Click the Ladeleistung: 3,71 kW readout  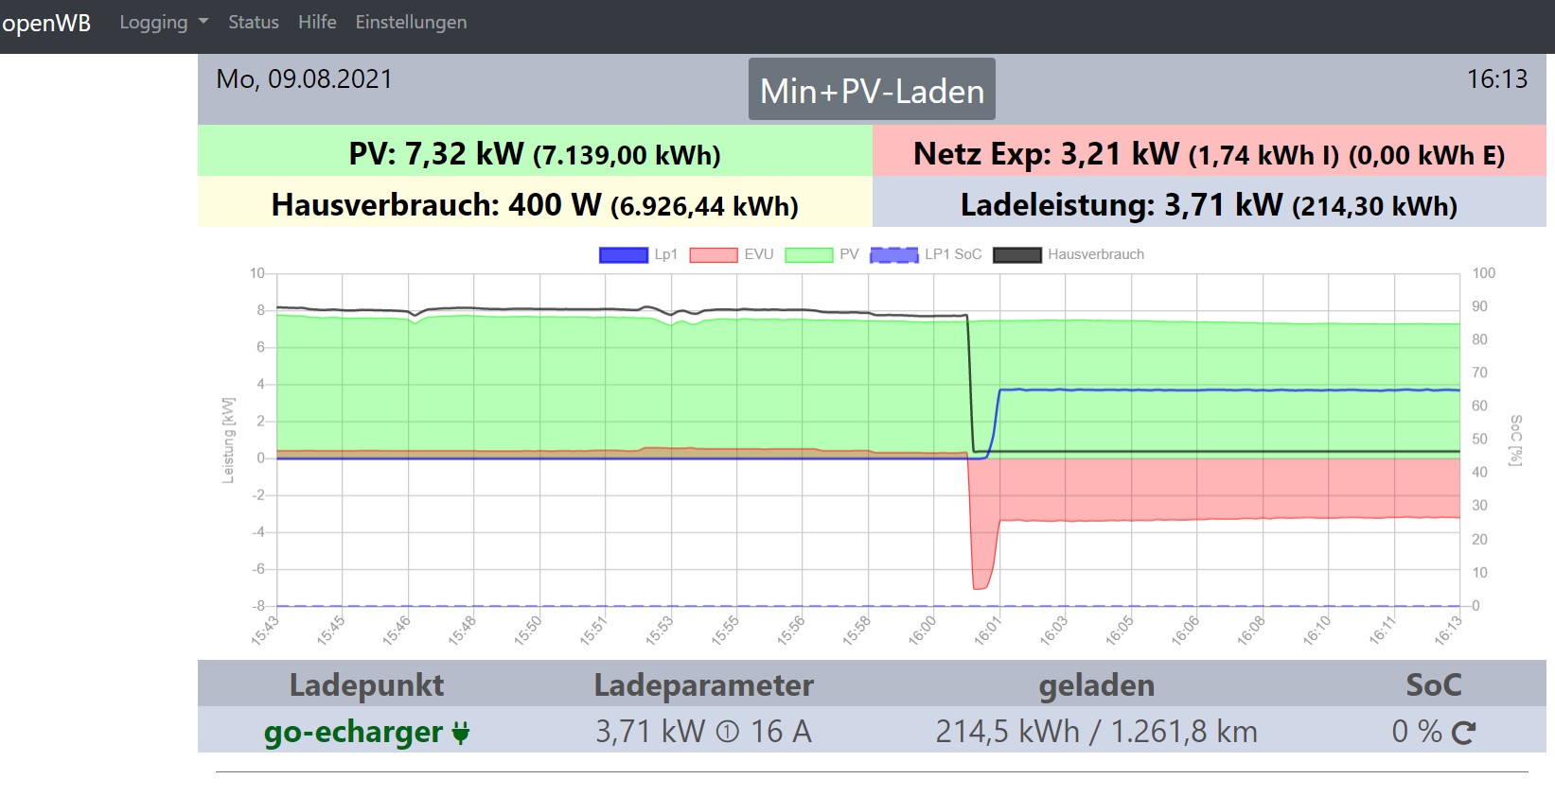1209,203
